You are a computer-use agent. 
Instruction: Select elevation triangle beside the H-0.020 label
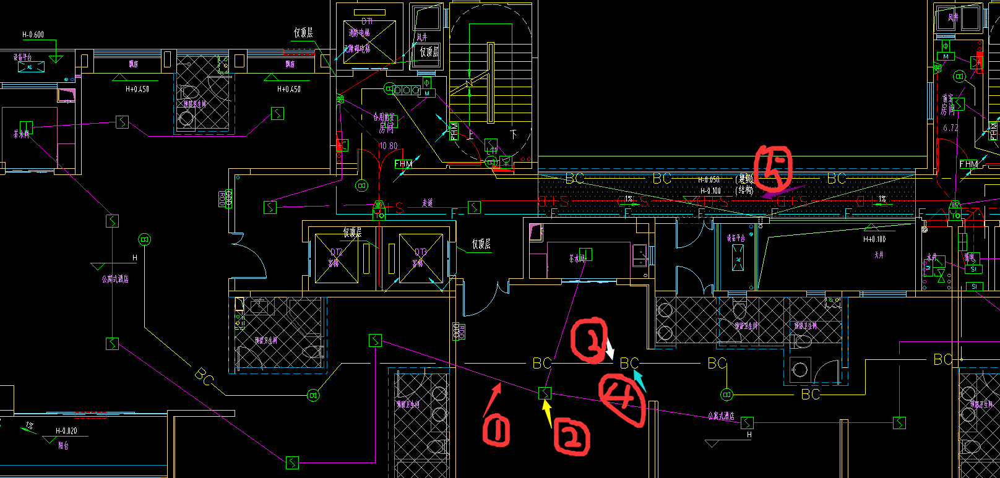click(49, 440)
